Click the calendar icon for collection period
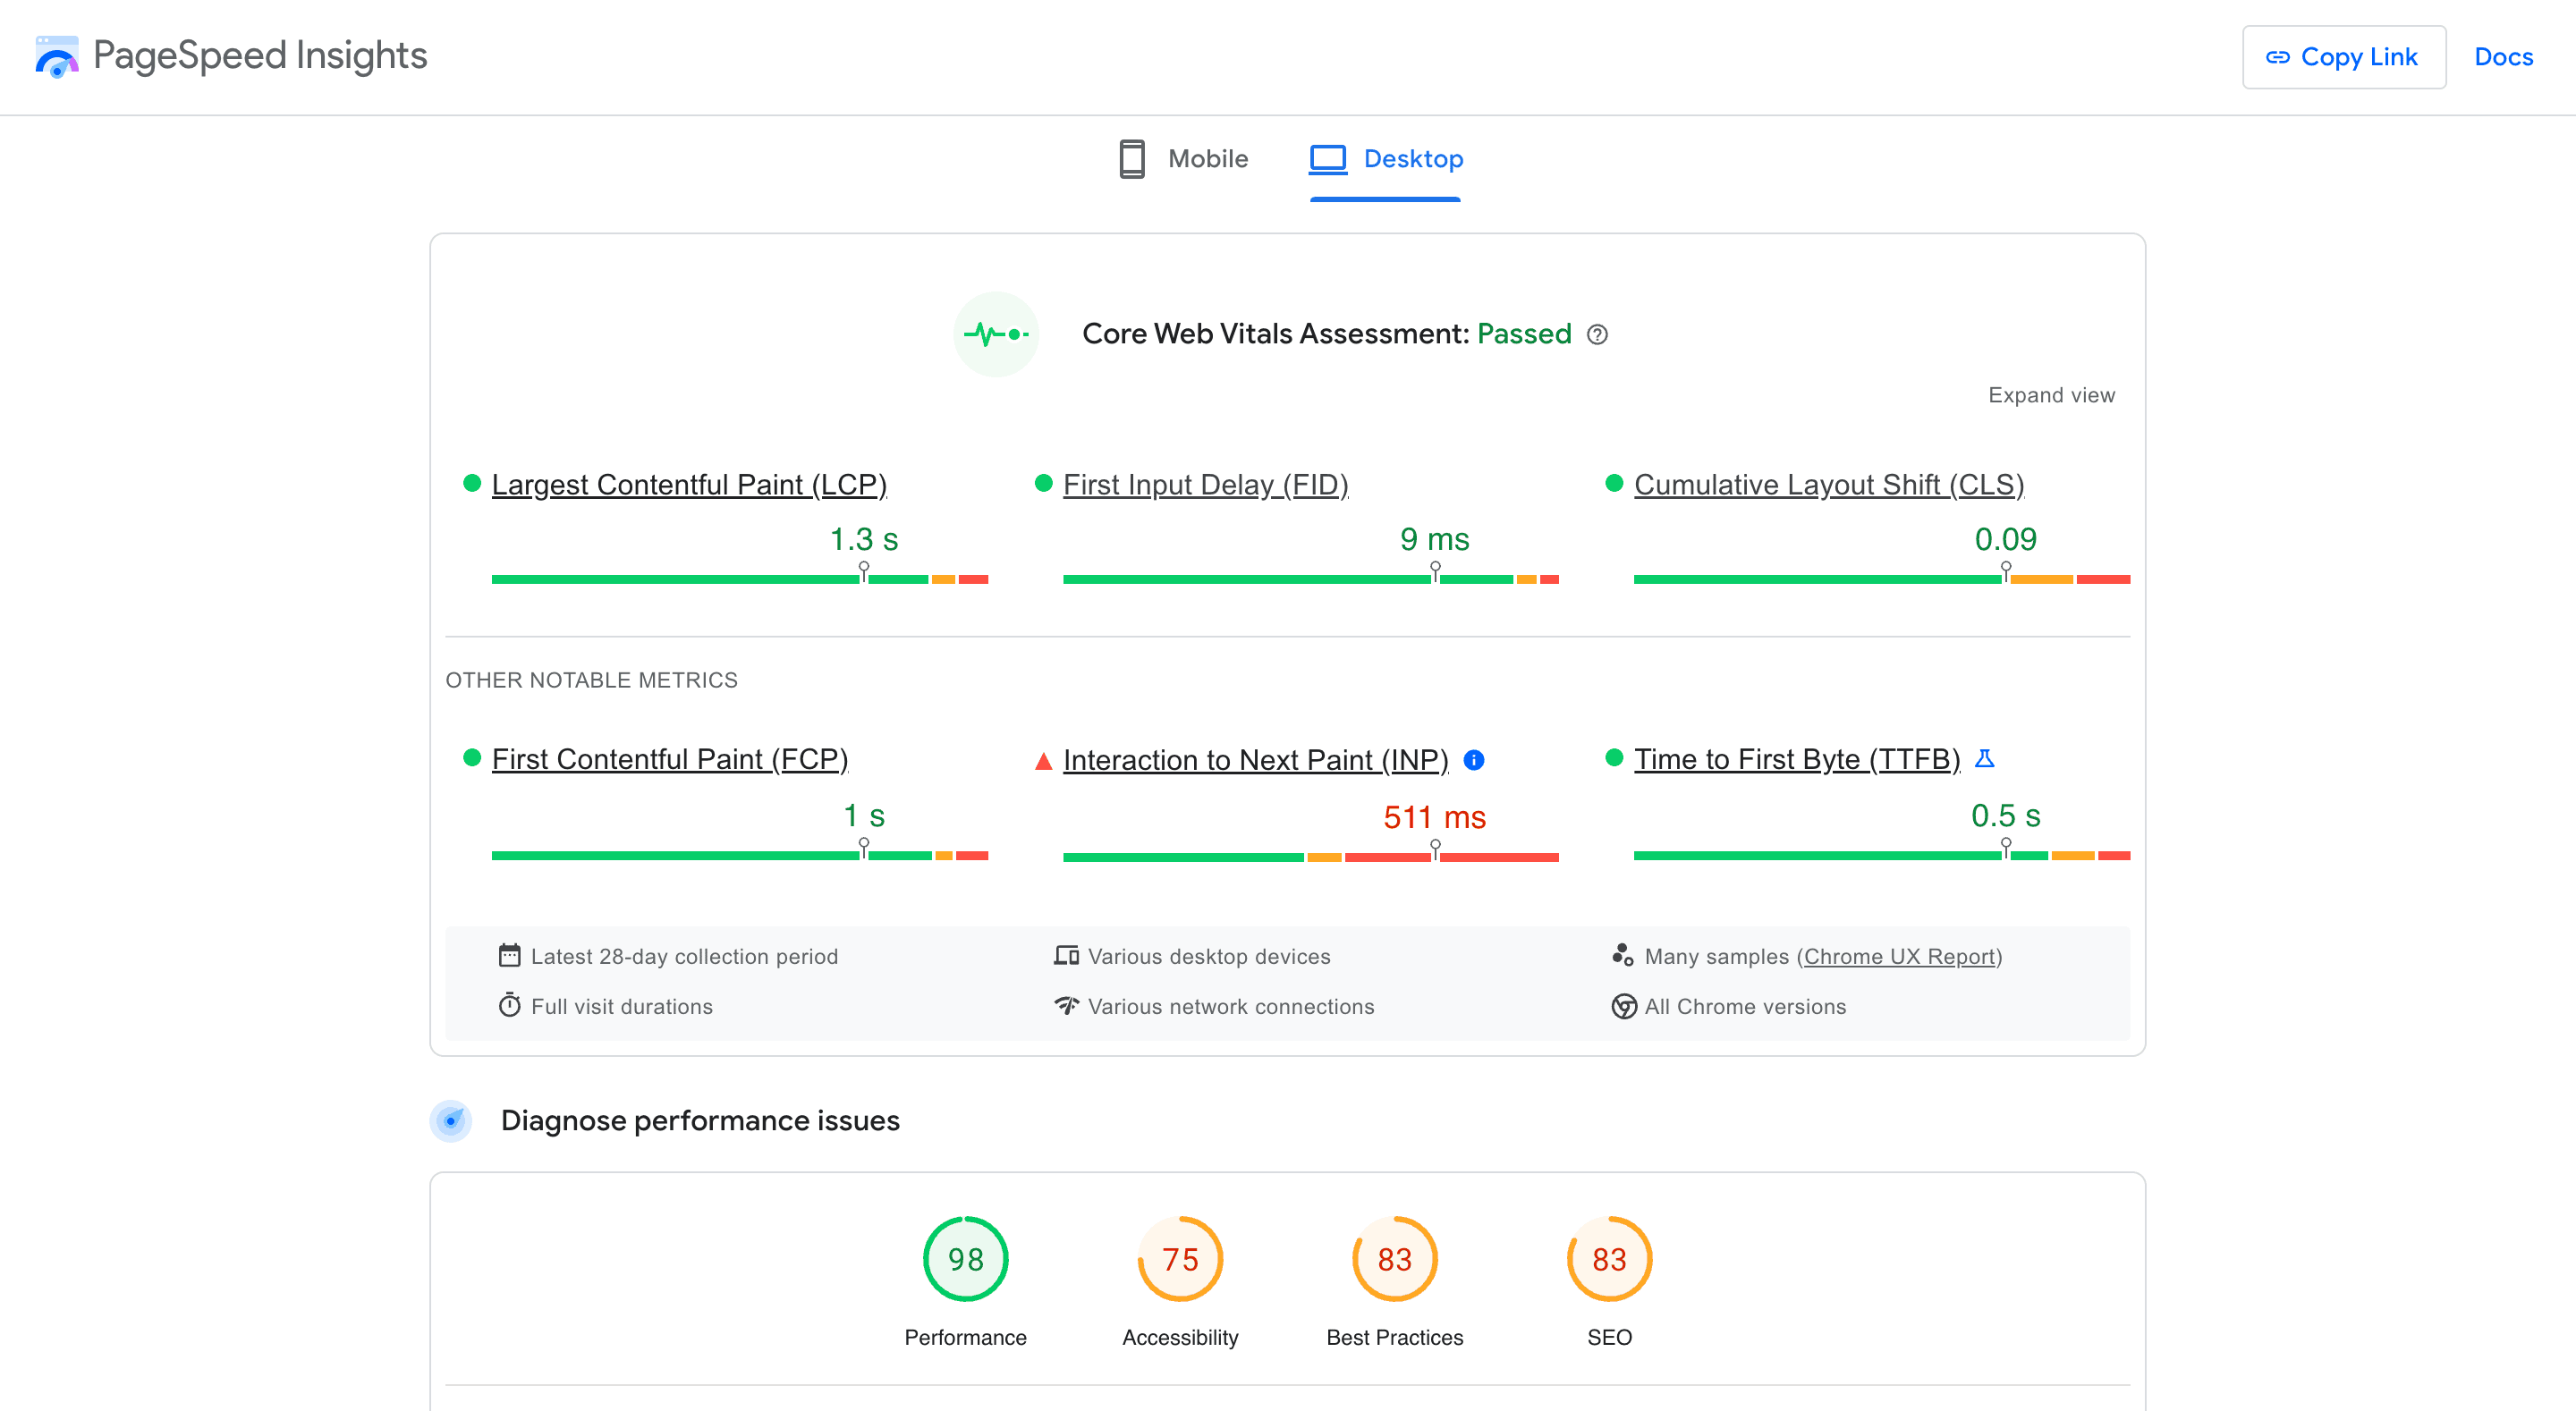Viewport: 2576px width, 1411px height. pos(511,955)
